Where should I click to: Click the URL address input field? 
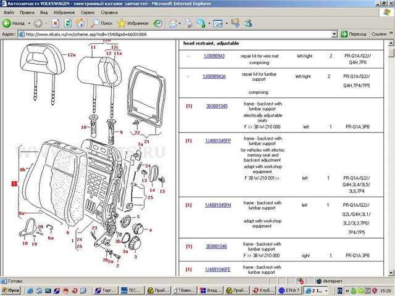tap(178, 34)
